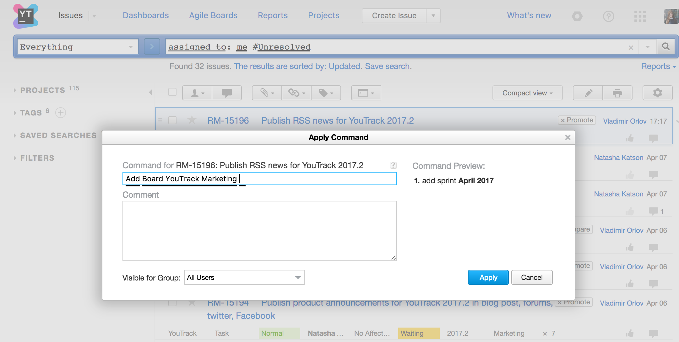The image size is (679, 342).
Task: Click the comment bubble toolbar icon
Action: pyautogui.click(x=227, y=93)
